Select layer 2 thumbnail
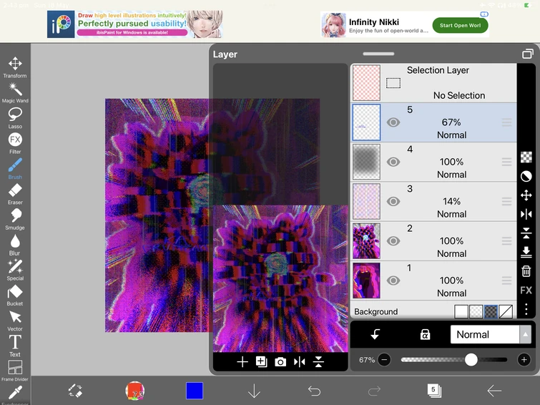 366,241
